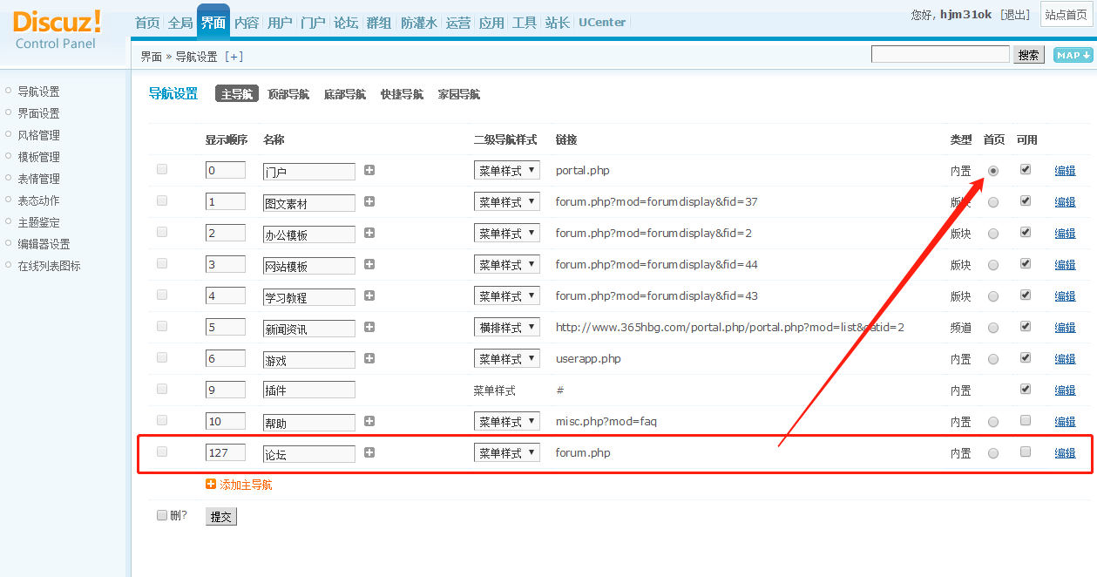Screen dimensions: 1097x577
Task: Click the 退出 logout link
Action: [1014, 15]
